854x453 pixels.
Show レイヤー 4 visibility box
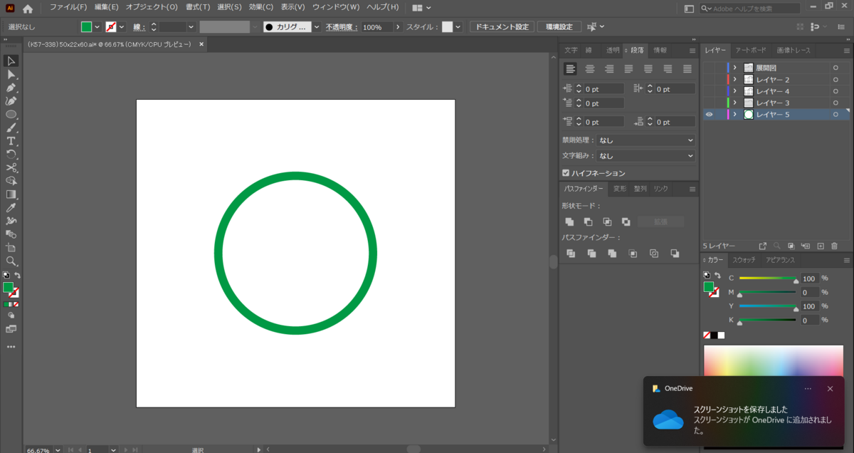pyautogui.click(x=709, y=91)
